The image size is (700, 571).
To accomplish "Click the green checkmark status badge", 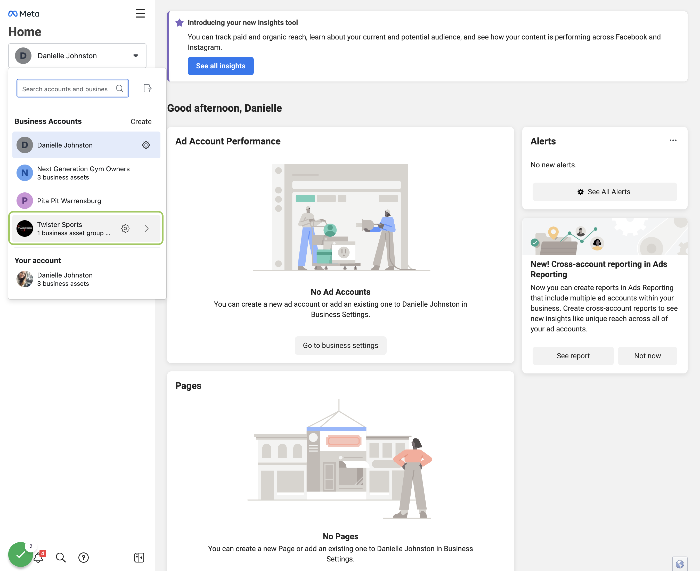I will click(x=20, y=554).
